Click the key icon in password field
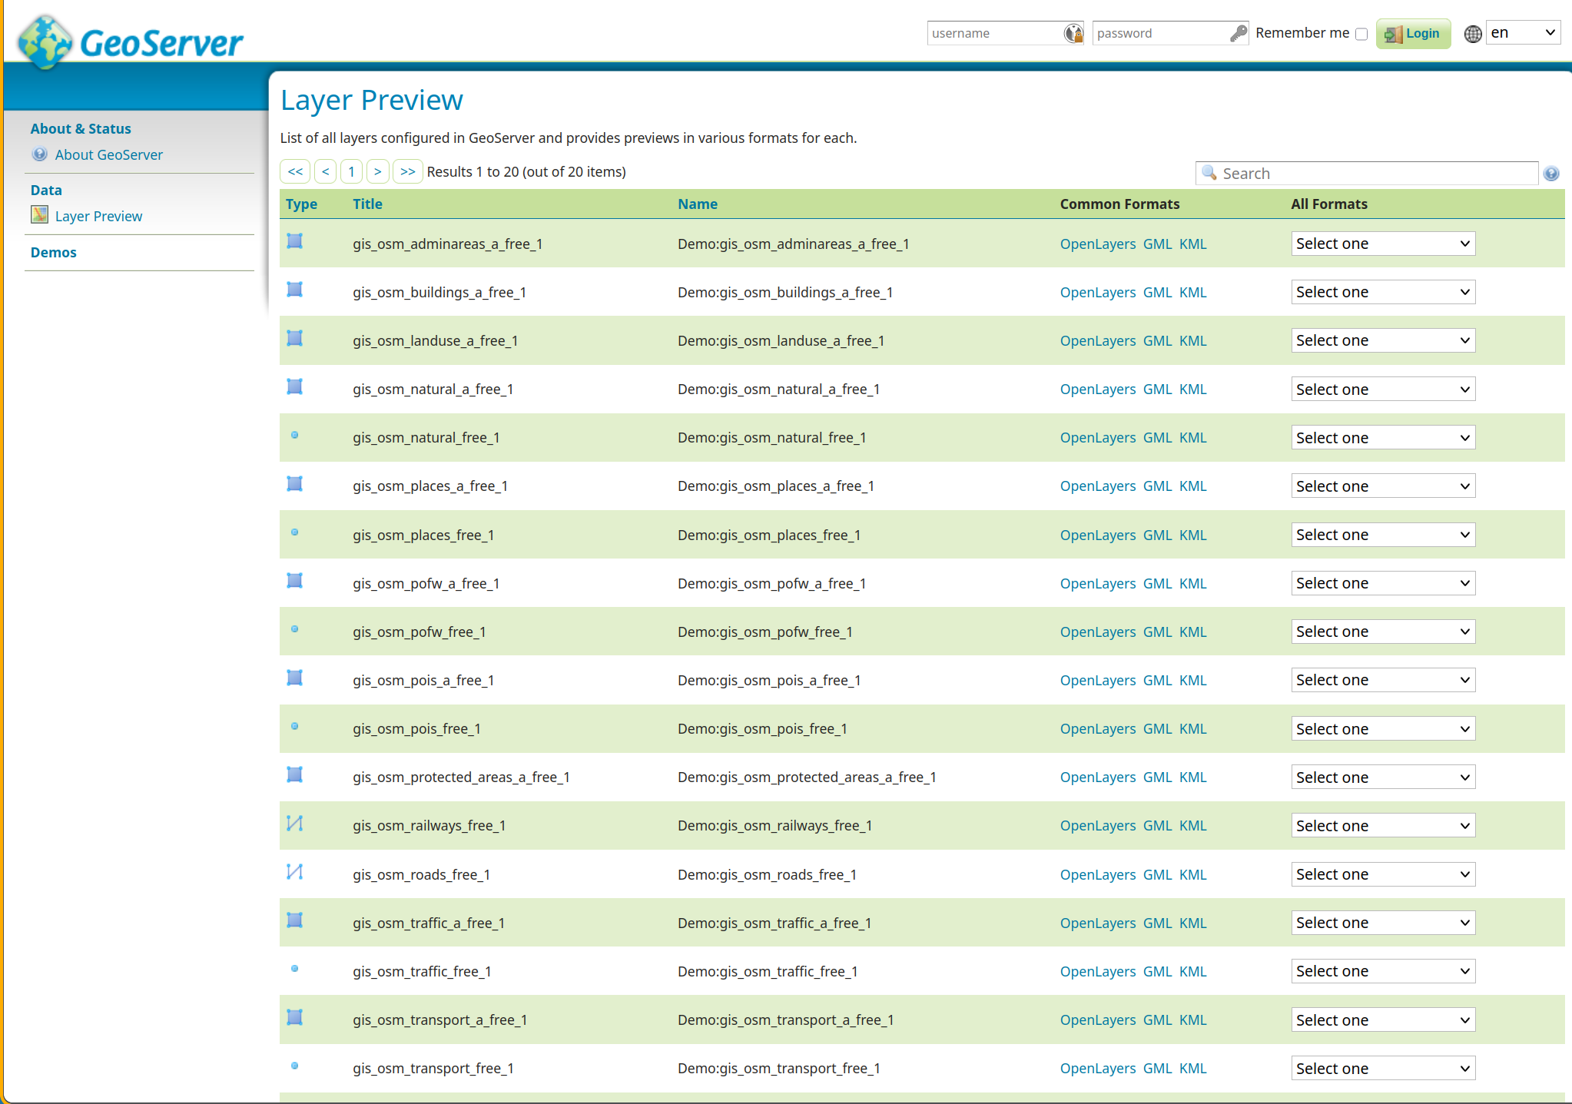The image size is (1572, 1104). coord(1239,33)
